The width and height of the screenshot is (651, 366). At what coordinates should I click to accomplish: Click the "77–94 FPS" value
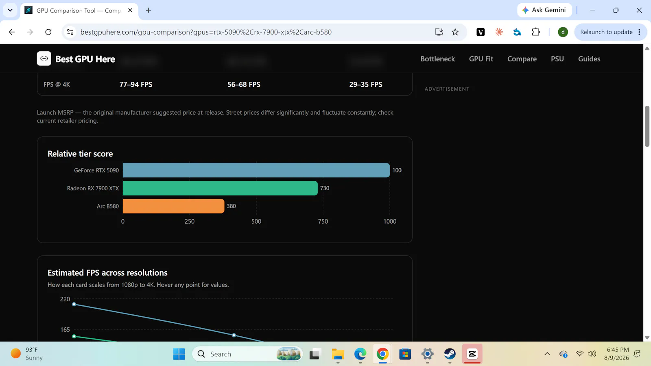tap(136, 85)
